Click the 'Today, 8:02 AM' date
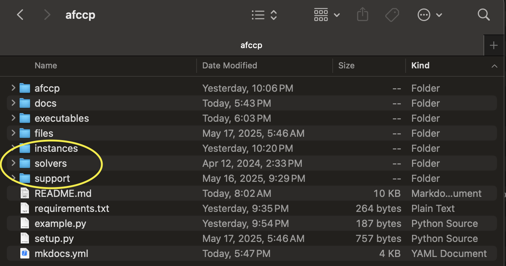 (236, 193)
